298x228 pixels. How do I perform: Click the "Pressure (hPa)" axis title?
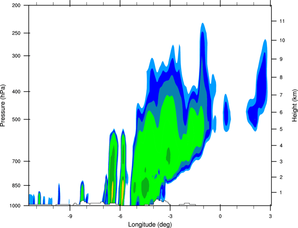[3, 105]
